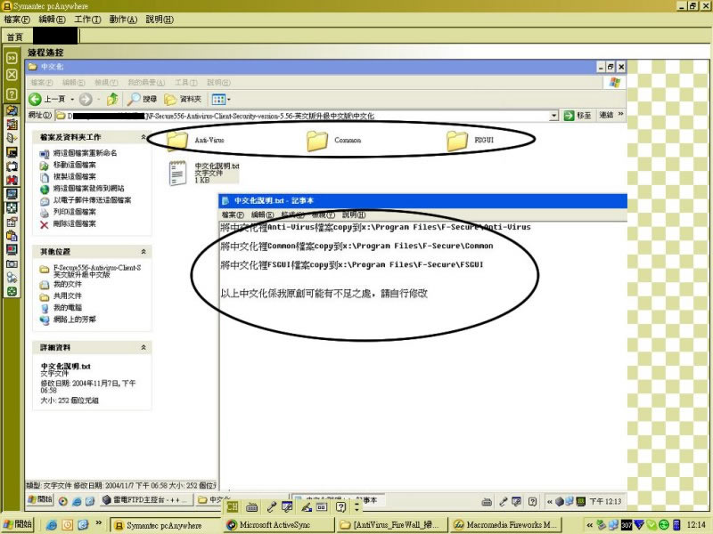The width and height of the screenshot is (713, 534).
Task: Click the Forward arrow in Explorer toolbar
Action: pos(86,99)
